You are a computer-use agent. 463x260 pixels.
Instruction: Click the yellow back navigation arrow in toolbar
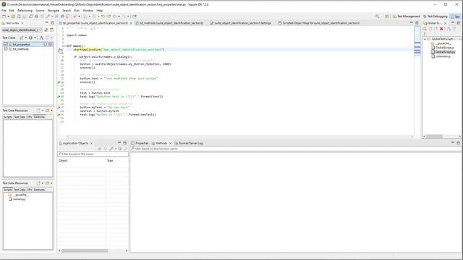[x=103, y=17]
